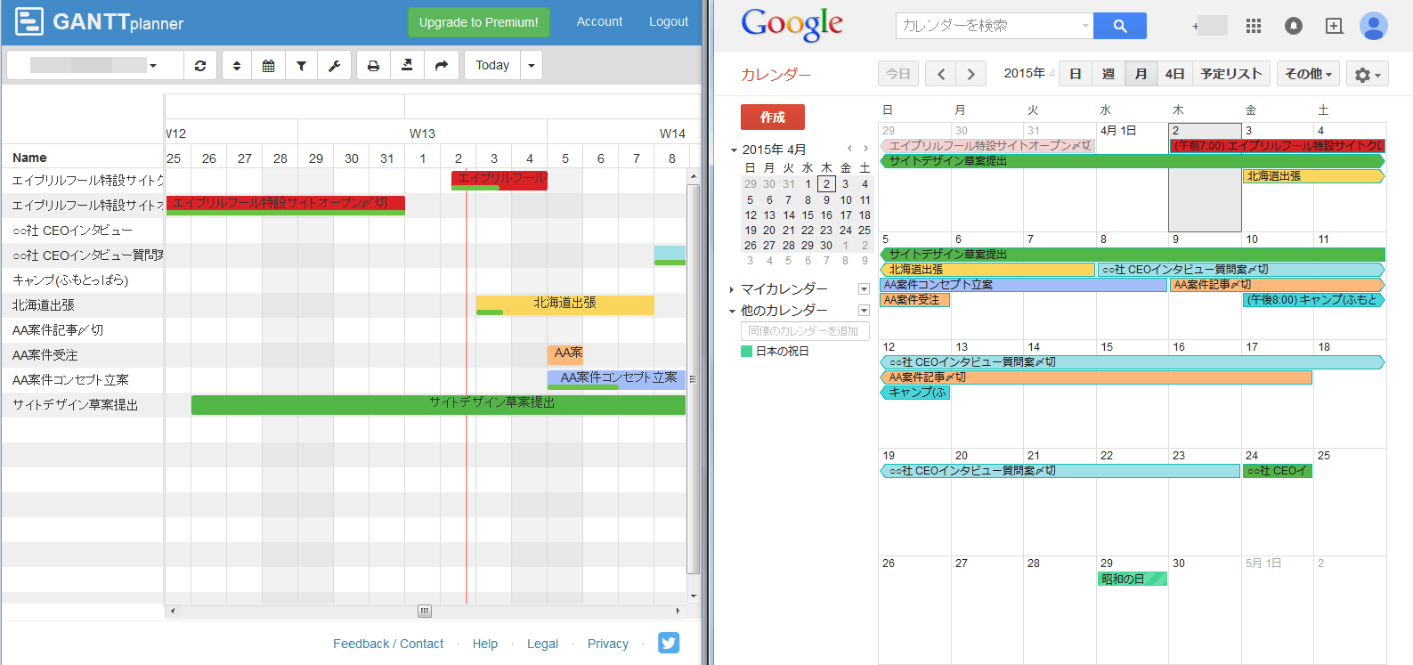This screenshot has width=1413, height=665.
Task: Click the Today button in GANTTplanner
Action: [x=492, y=65]
